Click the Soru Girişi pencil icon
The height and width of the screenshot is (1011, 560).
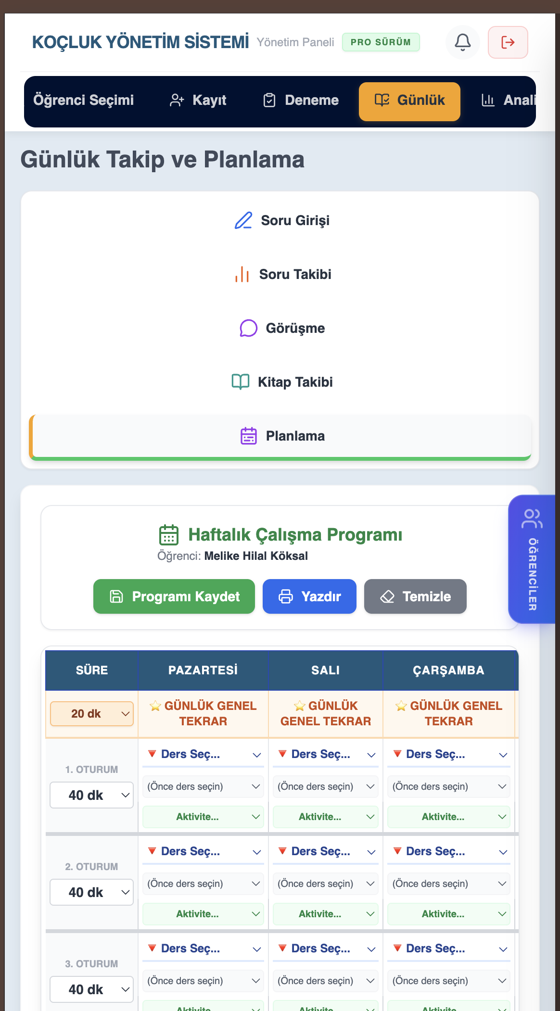click(243, 220)
